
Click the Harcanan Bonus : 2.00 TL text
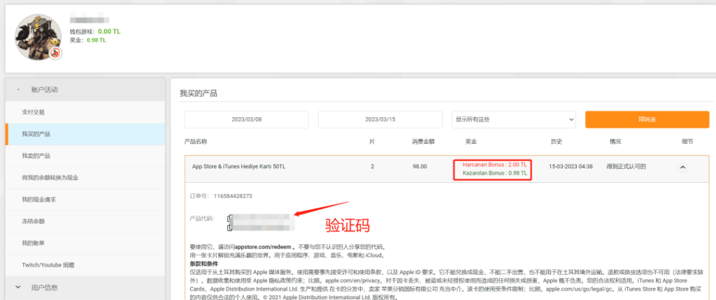[494, 164]
